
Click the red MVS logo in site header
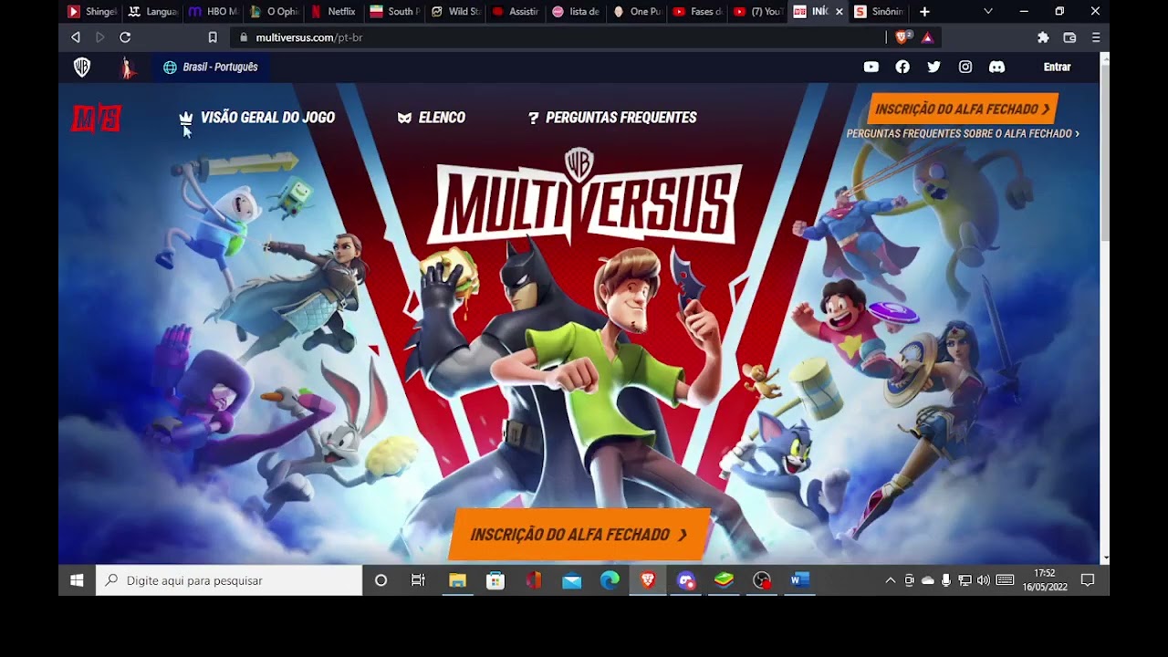tap(96, 119)
